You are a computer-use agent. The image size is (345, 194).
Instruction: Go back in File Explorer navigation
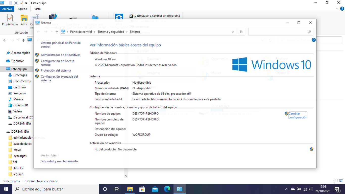tap(5, 40)
